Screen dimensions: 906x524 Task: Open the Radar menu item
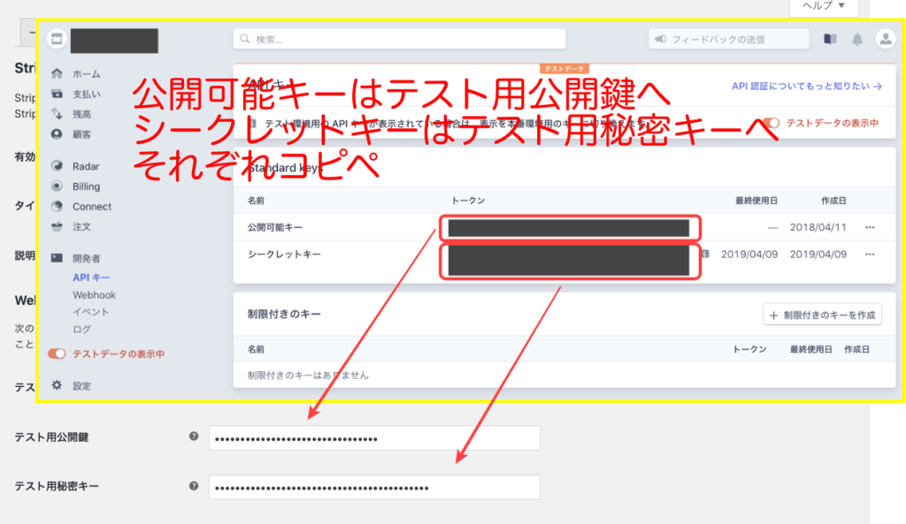click(x=86, y=166)
